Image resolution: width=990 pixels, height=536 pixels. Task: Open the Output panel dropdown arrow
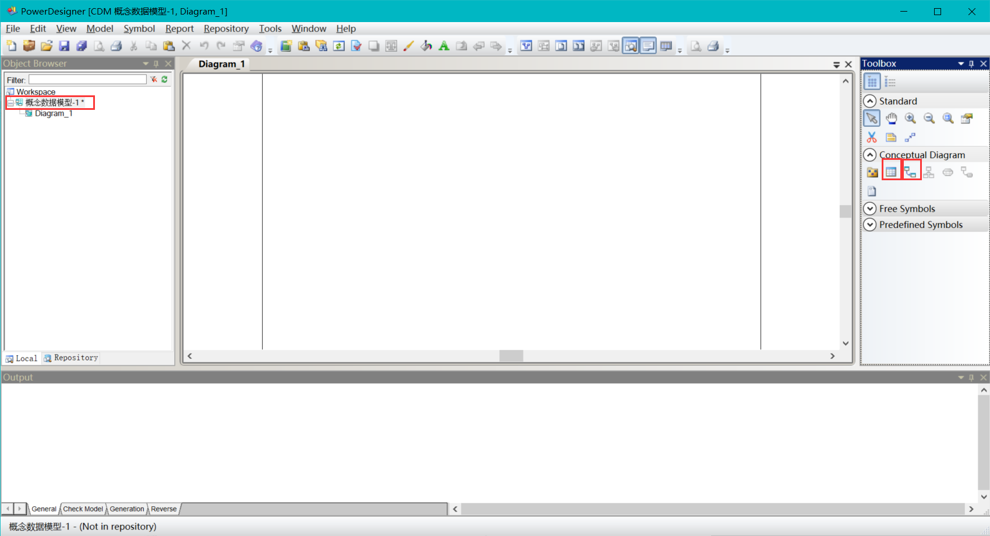pos(961,377)
